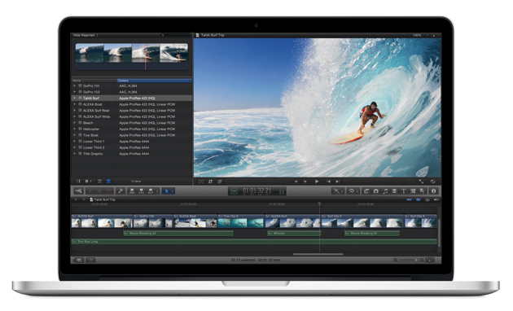The image size is (513, 311).
Task: Expand the Tahiti Surf clip row
Action: [75, 99]
